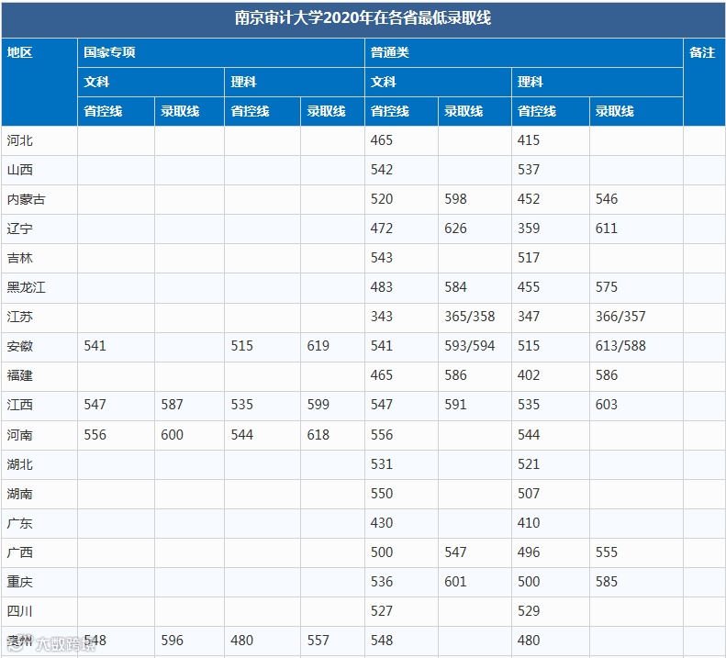Select the 广西 row label
The width and height of the screenshot is (726, 658).
pos(20,552)
